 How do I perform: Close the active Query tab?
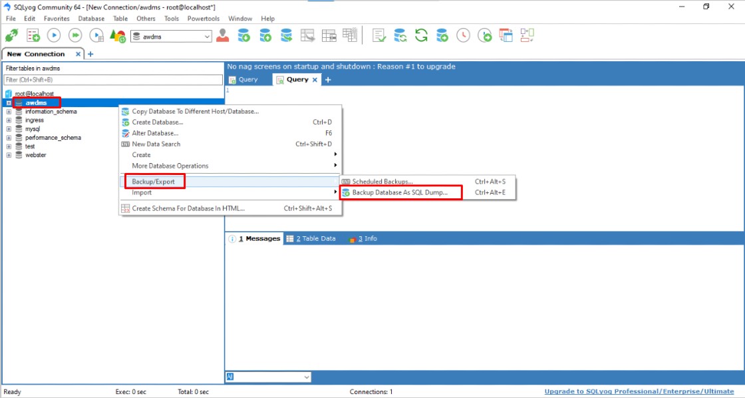click(x=315, y=80)
